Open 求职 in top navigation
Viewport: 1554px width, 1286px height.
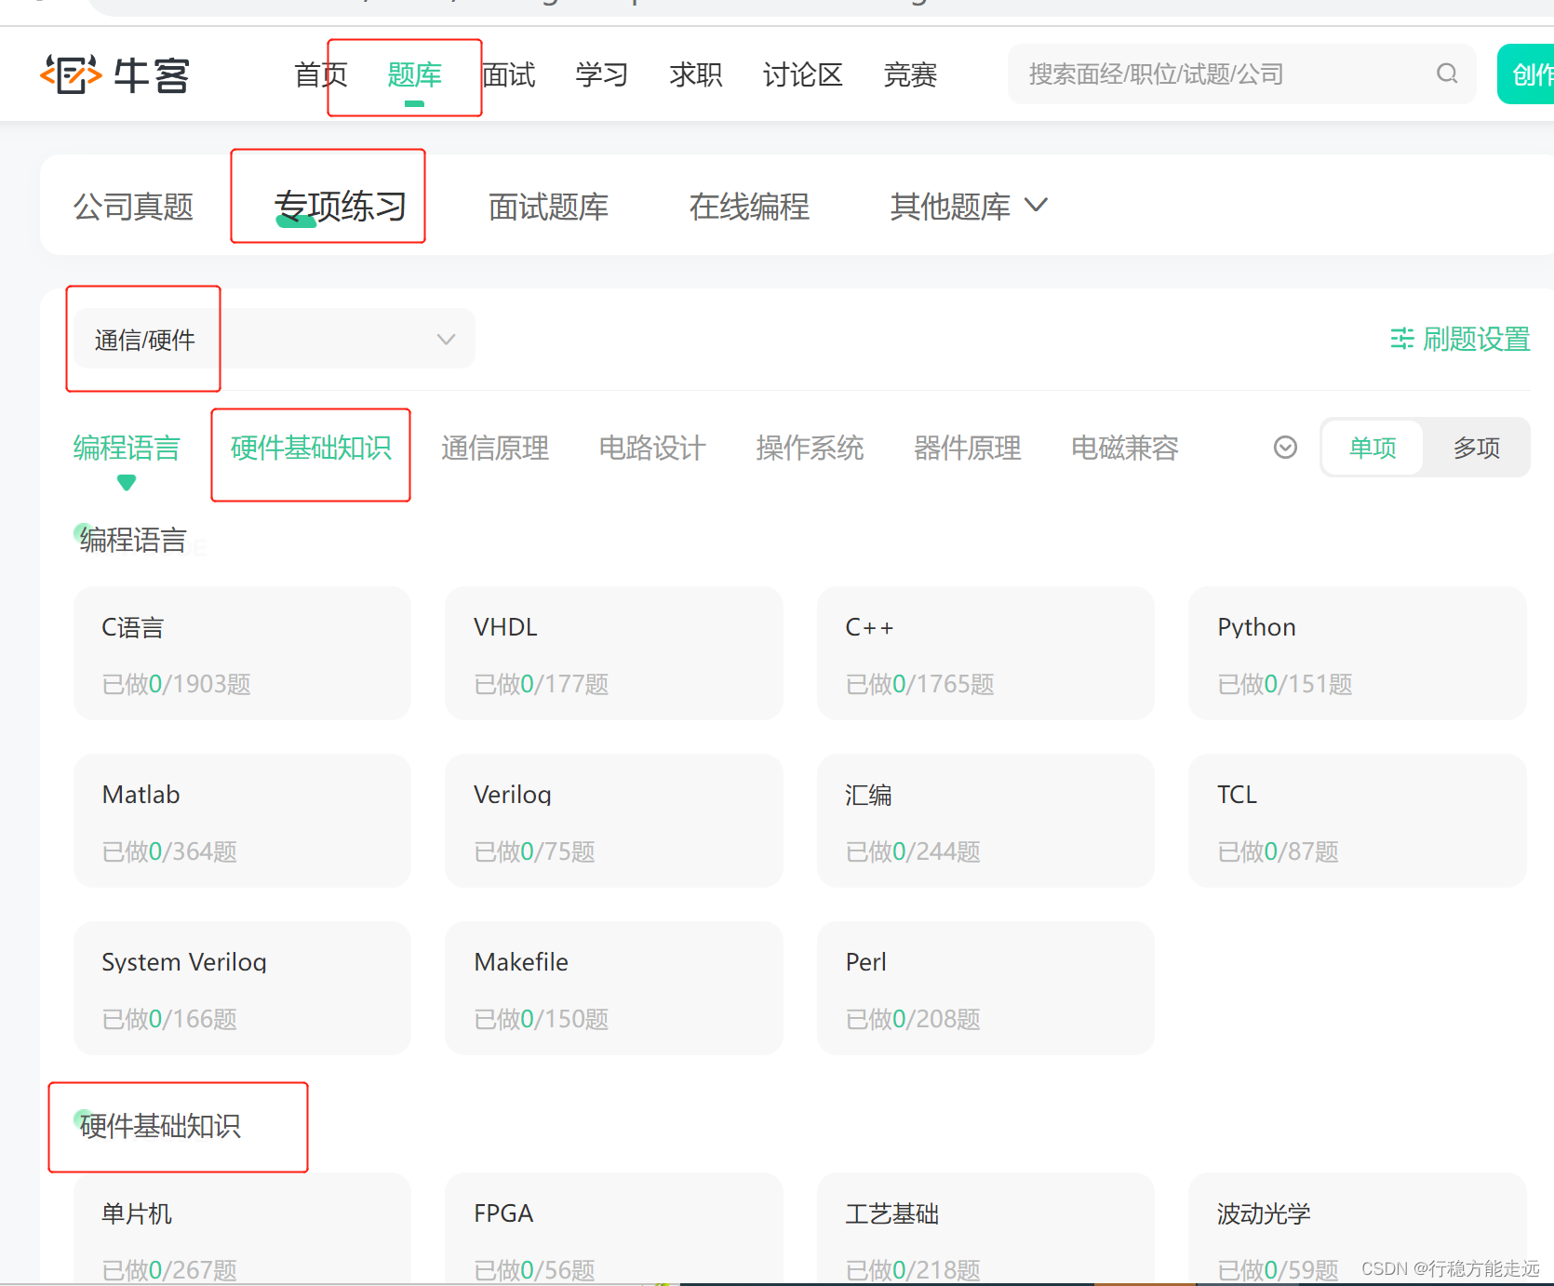click(696, 74)
